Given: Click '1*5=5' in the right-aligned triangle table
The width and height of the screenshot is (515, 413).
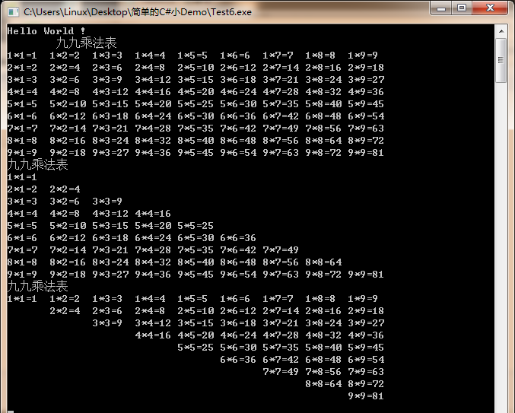Looking at the screenshot, I should 192,298.
